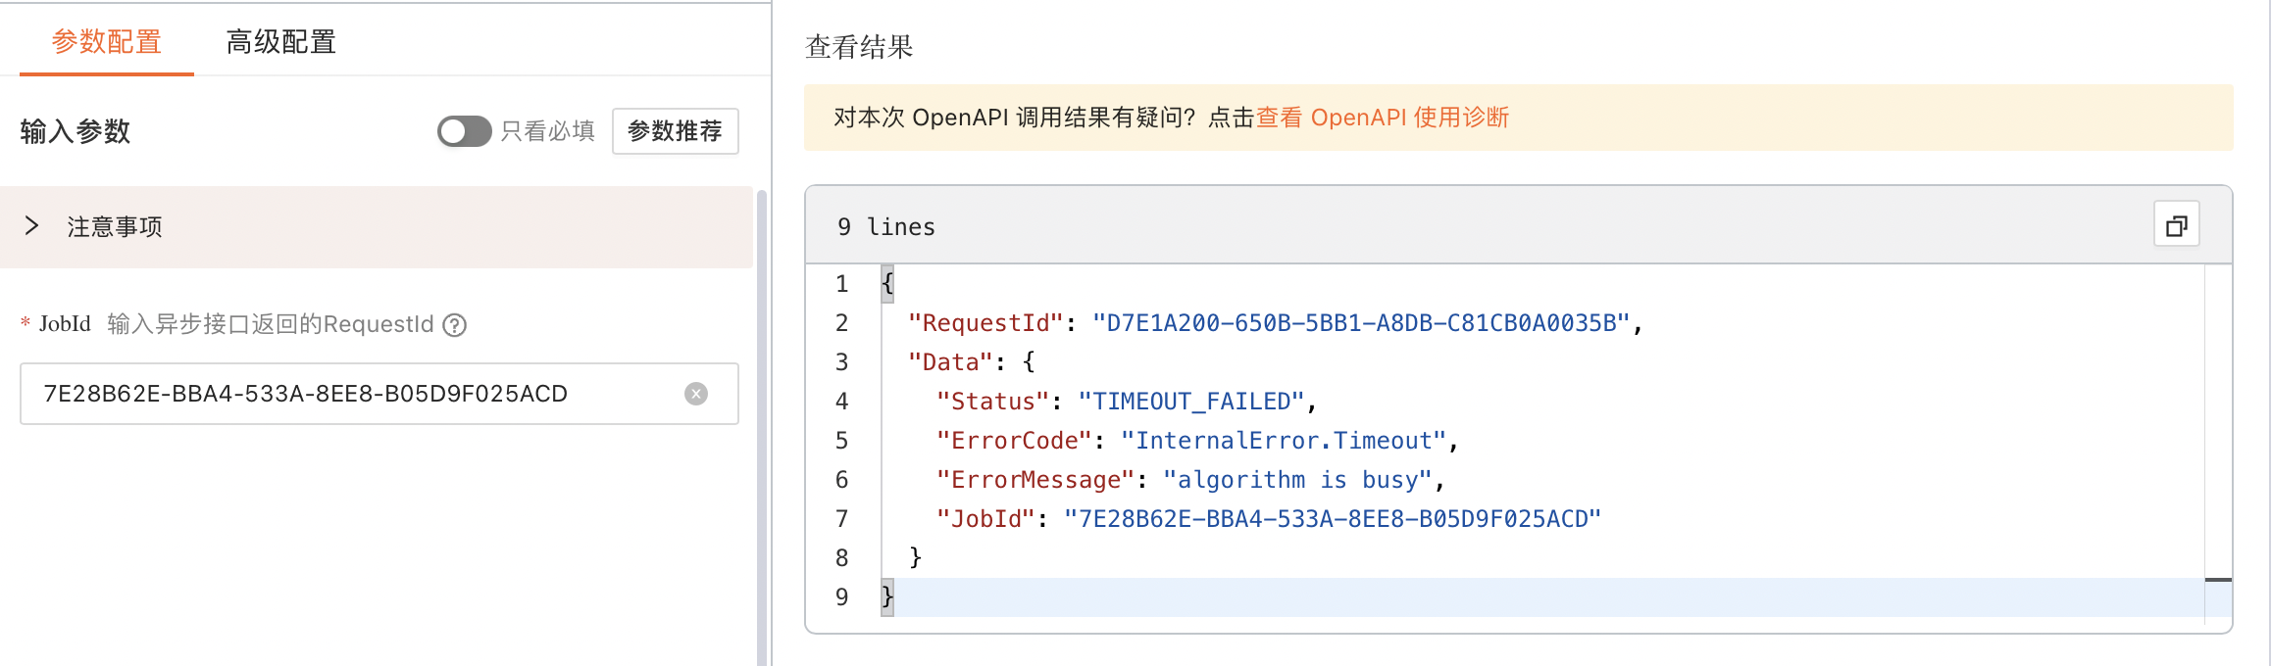Click the 参数推荐 button

[675, 131]
